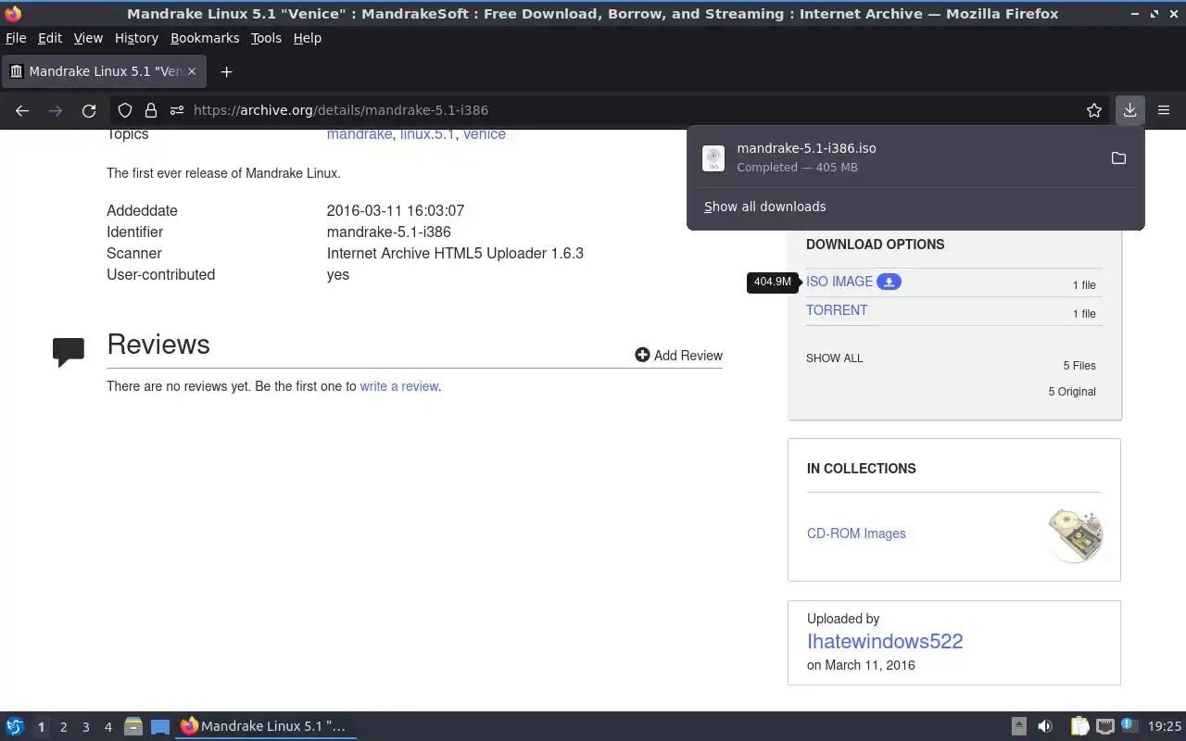Open the file manager from the taskbar

point(132,726)
